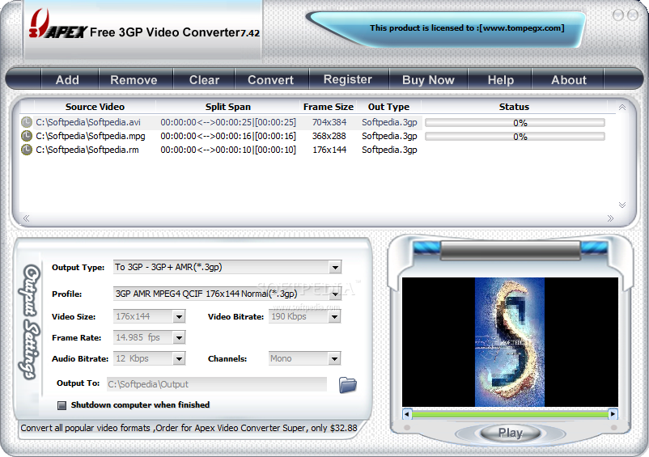Click frame size 368x288 cell

(x=329, y=136)
